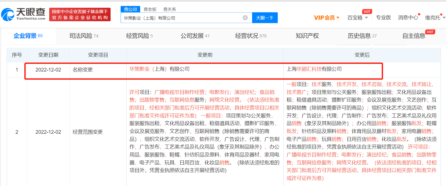
Task: Expand the 维克托 user dropdown
Action: click(x=435, y=18)
